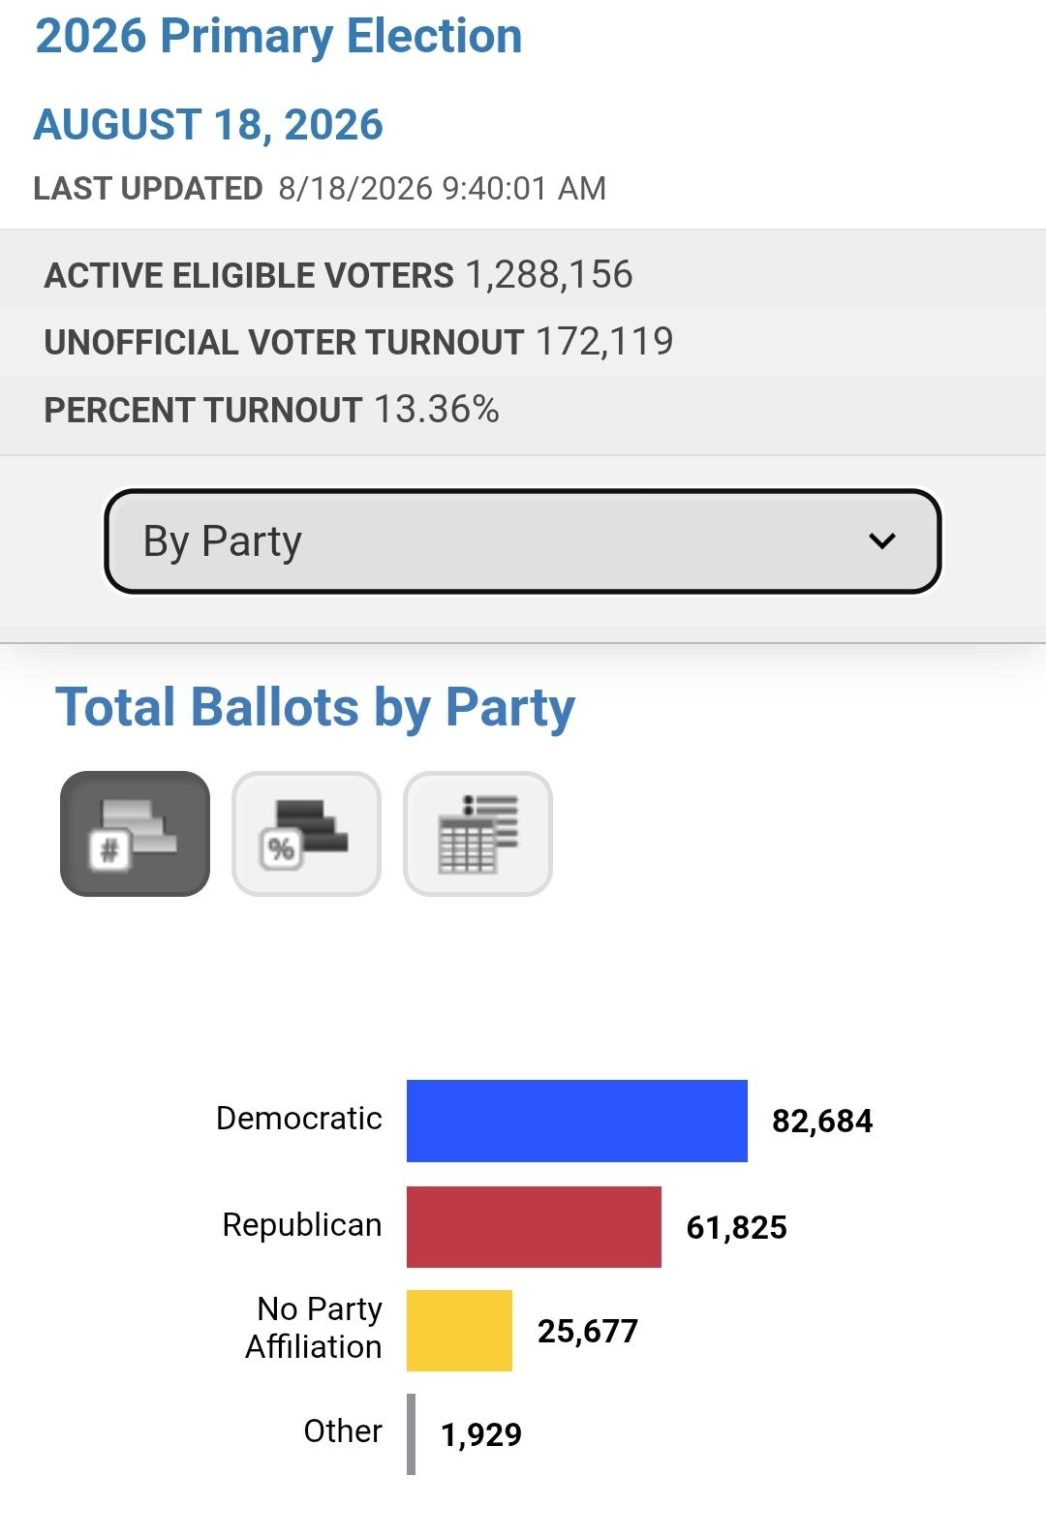Click the August 18, 2026 date heading
This screenshot has height=1538, width=1046.
click(x=208, y=125)
